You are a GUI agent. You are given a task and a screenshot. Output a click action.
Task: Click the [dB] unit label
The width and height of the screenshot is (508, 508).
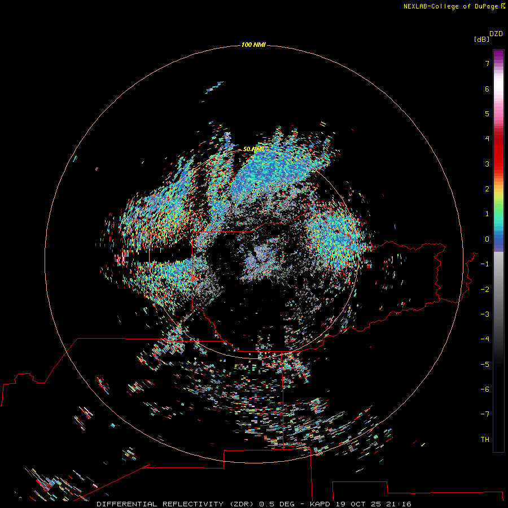(482, 39)
